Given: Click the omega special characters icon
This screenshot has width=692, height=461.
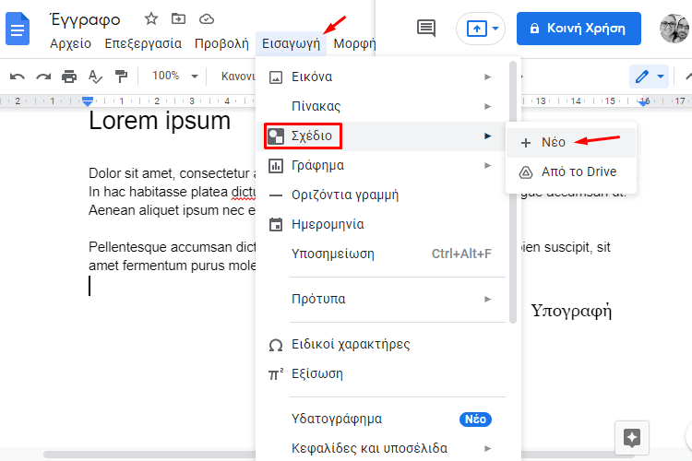Looking at the screenshot, I should (276, 345).
